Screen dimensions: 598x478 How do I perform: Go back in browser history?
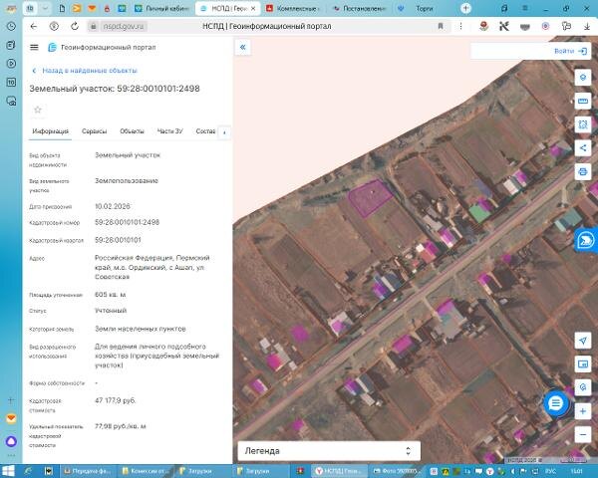(34, 26)
